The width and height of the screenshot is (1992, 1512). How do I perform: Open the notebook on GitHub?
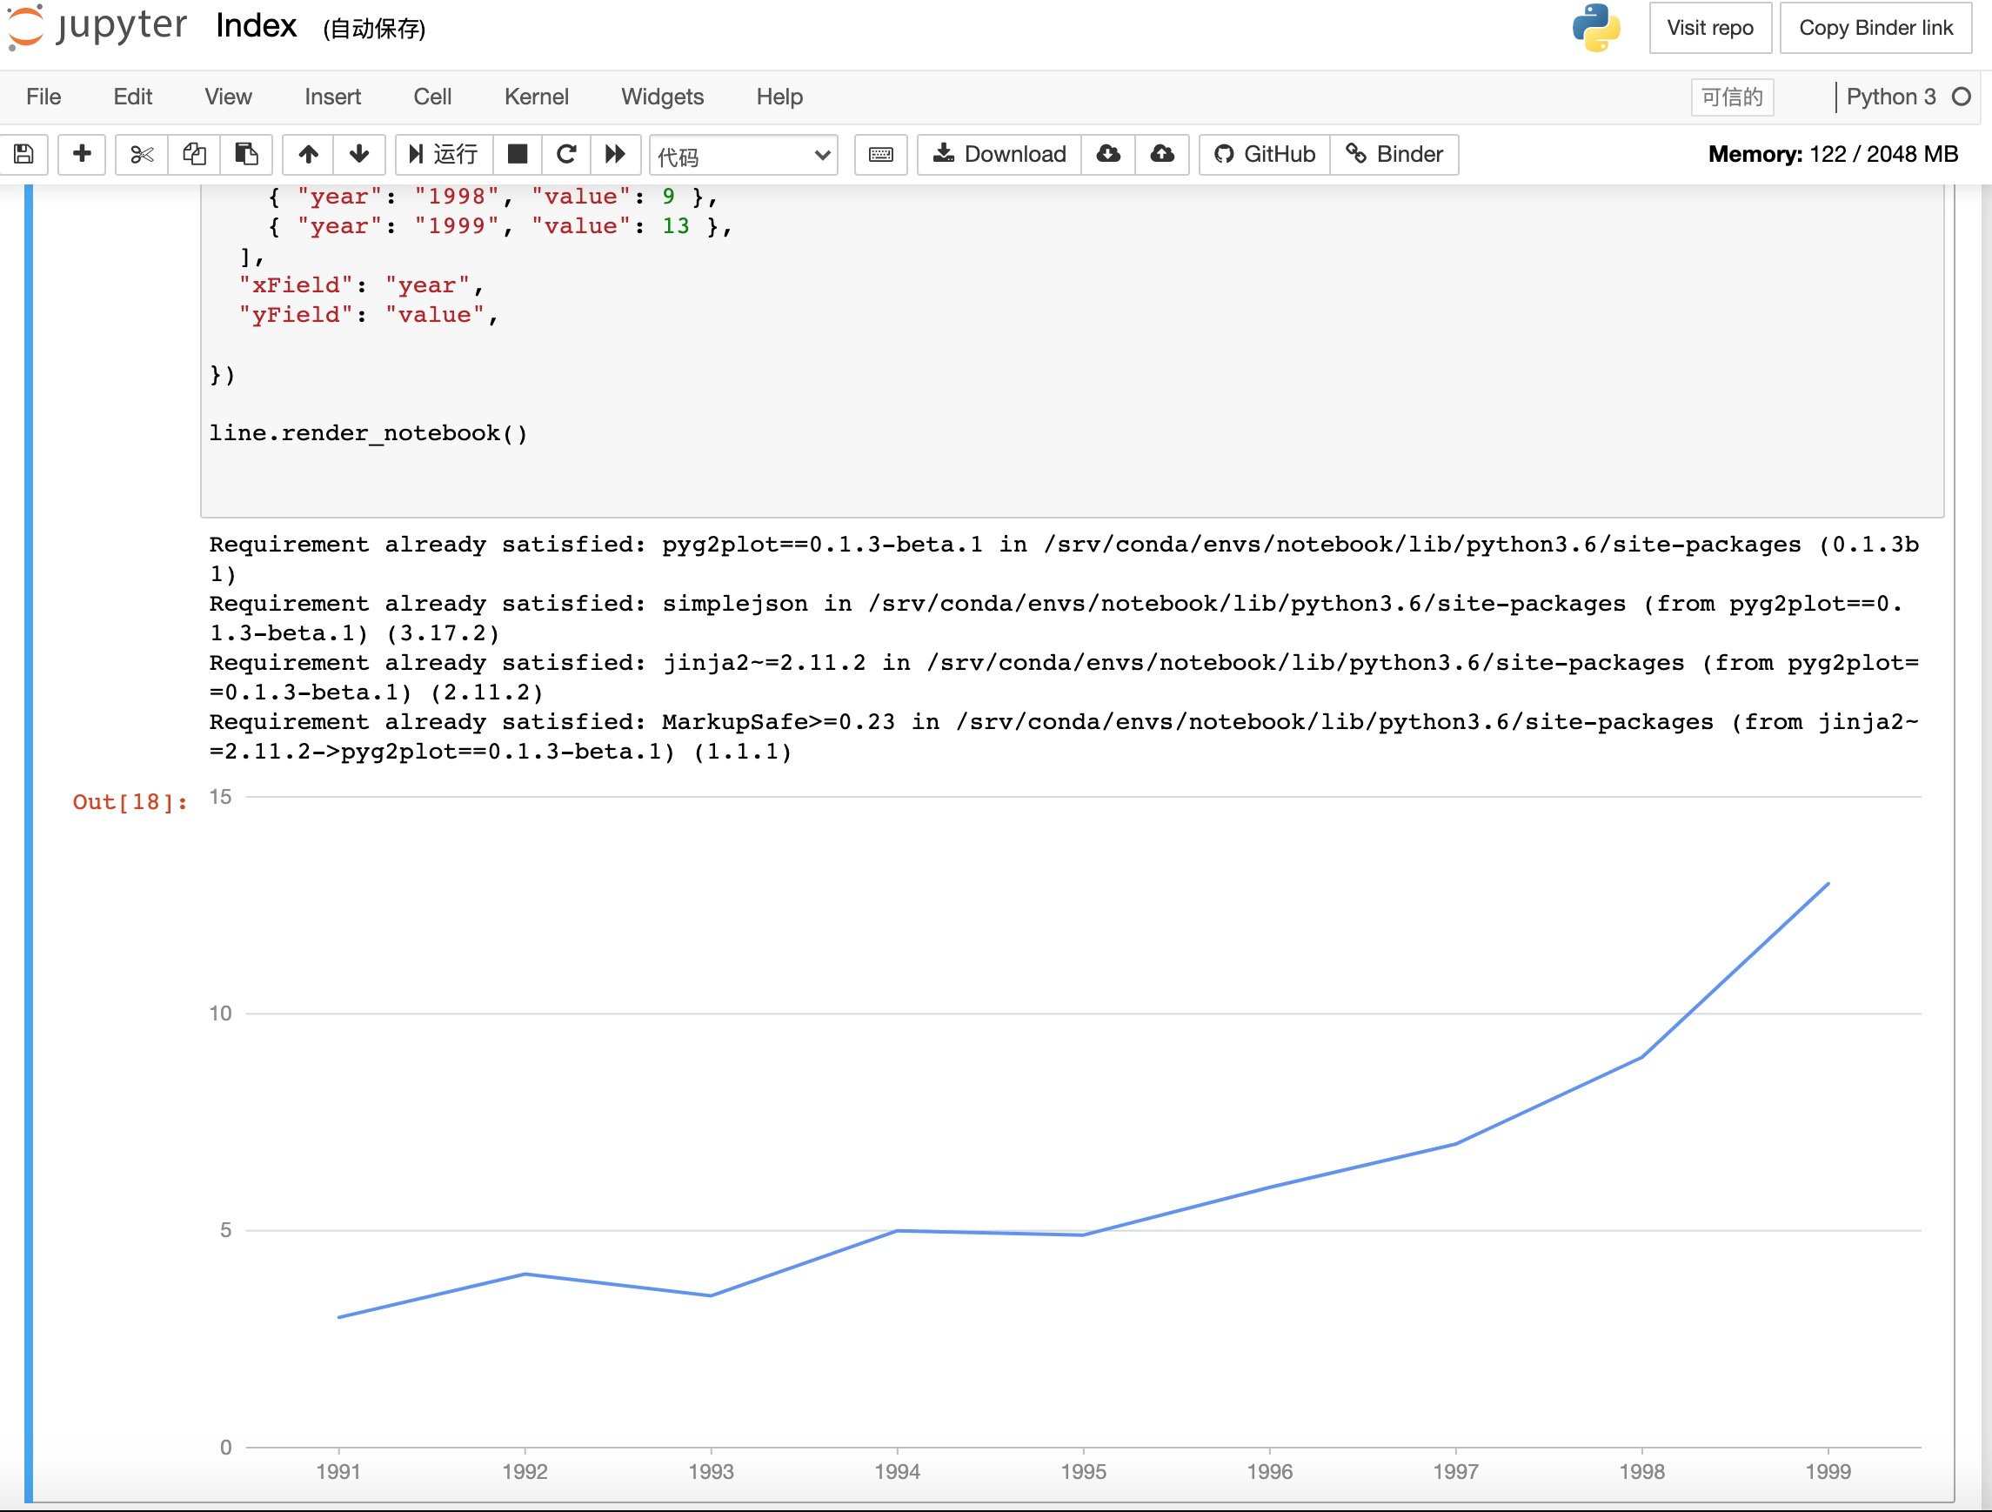coord(1262,154)
